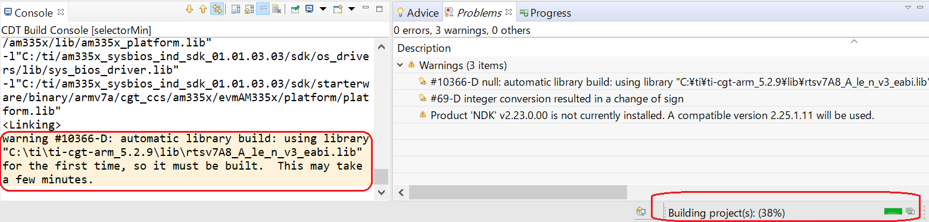Viewport: 929px width, 222px height.
Task: Select the Warnings (3 items) row
Action: click(661, 65)
